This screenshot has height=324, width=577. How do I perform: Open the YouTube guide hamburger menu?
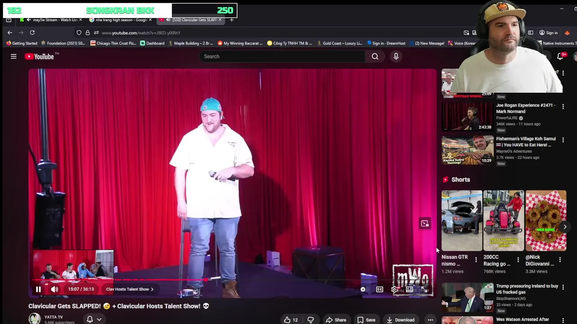(14, 56)
